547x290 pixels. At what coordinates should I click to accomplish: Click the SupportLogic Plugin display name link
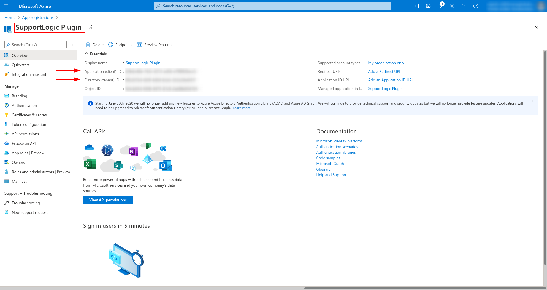pos(143,63)
